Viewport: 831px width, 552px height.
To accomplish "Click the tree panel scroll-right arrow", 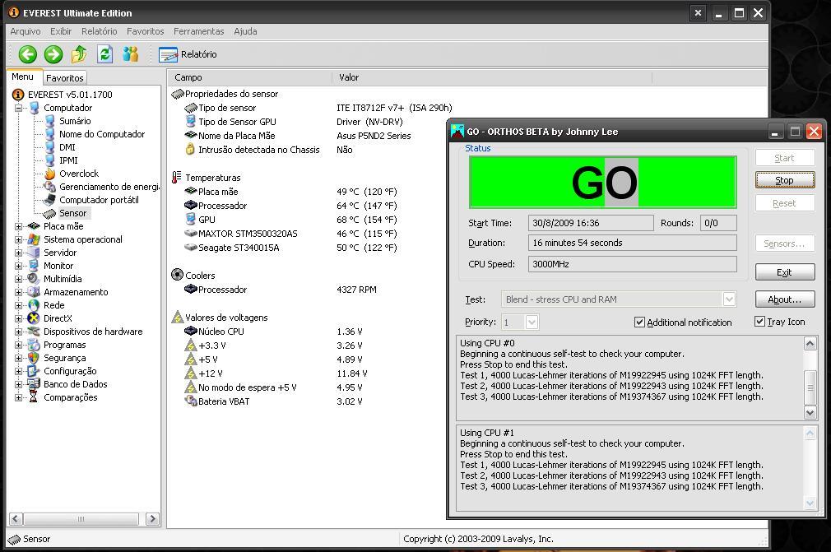I will (x=153, y=519).
